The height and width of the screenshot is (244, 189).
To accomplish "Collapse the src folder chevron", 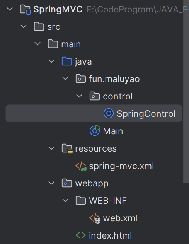I will (x=24, y=26).
